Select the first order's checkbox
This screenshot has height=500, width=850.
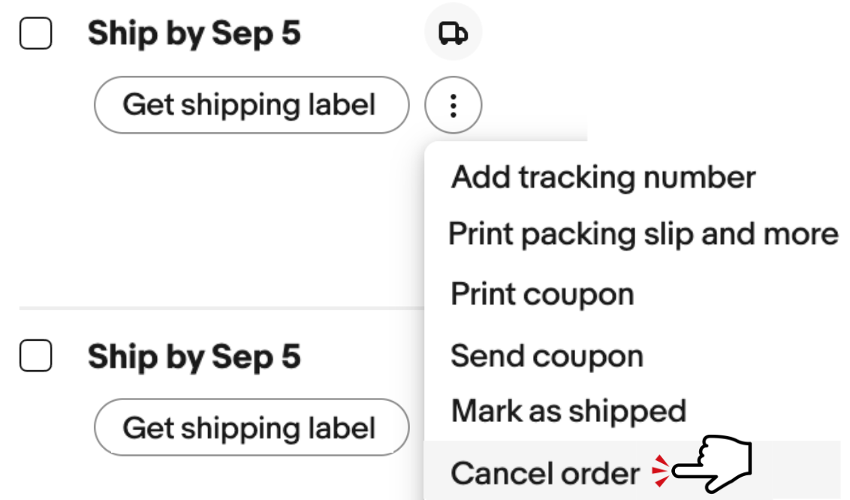[x=35, y=34]
